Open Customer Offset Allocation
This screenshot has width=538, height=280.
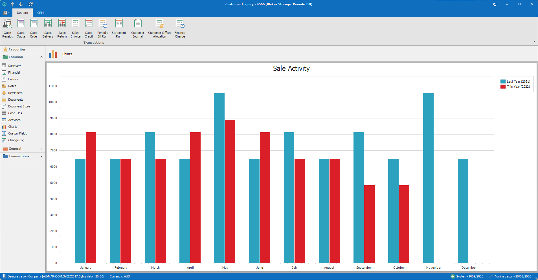tap(159, 28)
